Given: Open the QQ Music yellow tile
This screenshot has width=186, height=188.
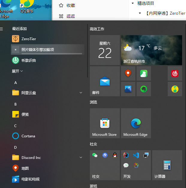Looking at the screenshot, I should pos(175,89).
